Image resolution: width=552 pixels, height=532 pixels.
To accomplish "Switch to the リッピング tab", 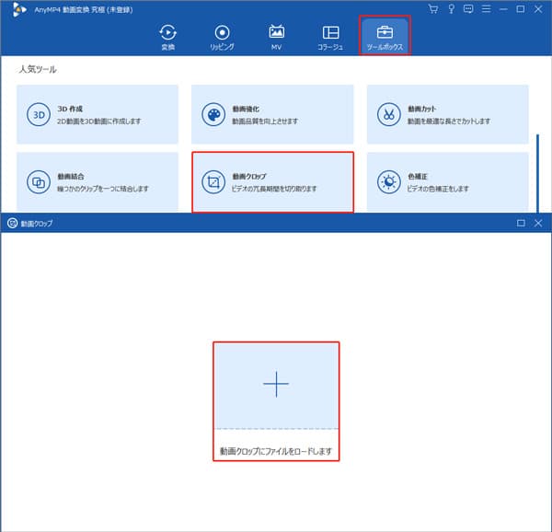I will (222, 37).
